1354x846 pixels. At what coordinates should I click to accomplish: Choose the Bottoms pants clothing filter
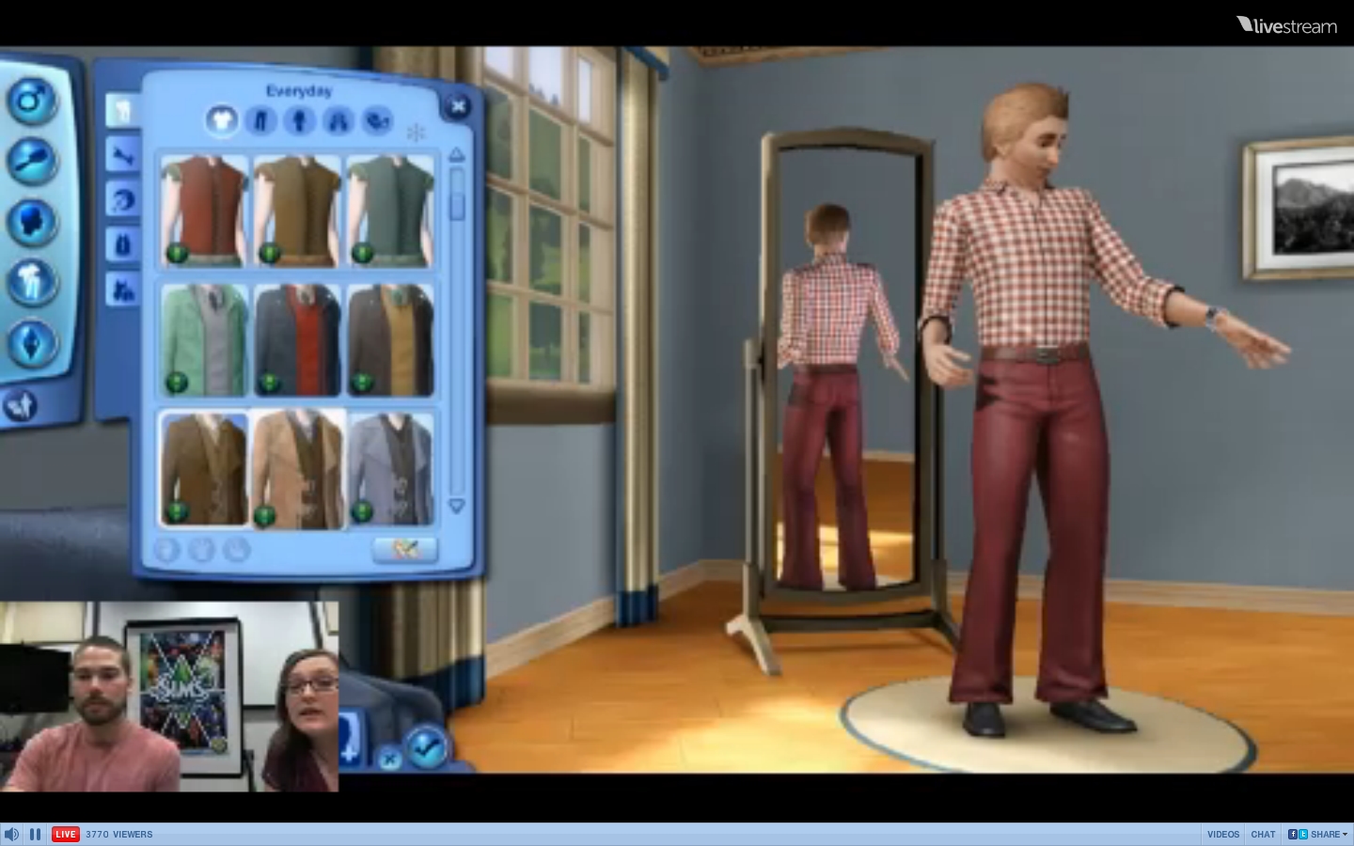260,120
